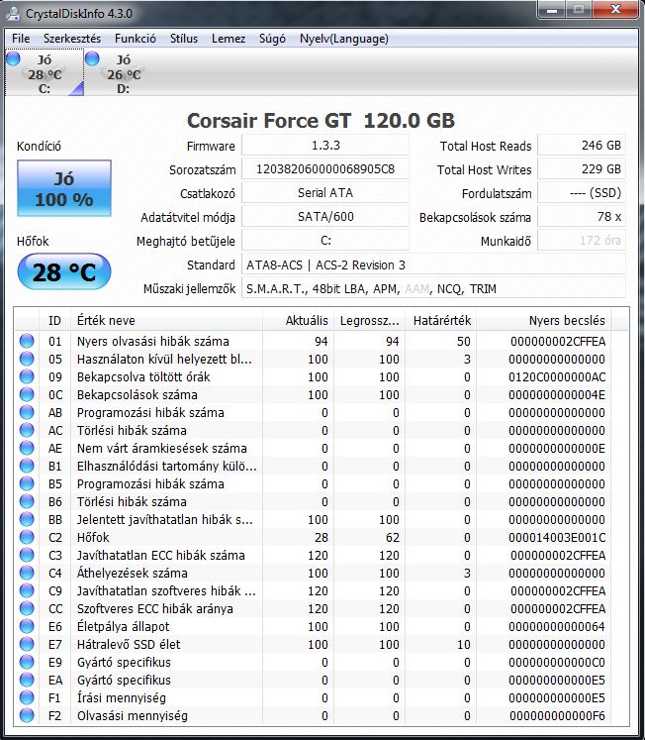
Task: Click the status orb of row BB
Action: click(x=27, y=519)
